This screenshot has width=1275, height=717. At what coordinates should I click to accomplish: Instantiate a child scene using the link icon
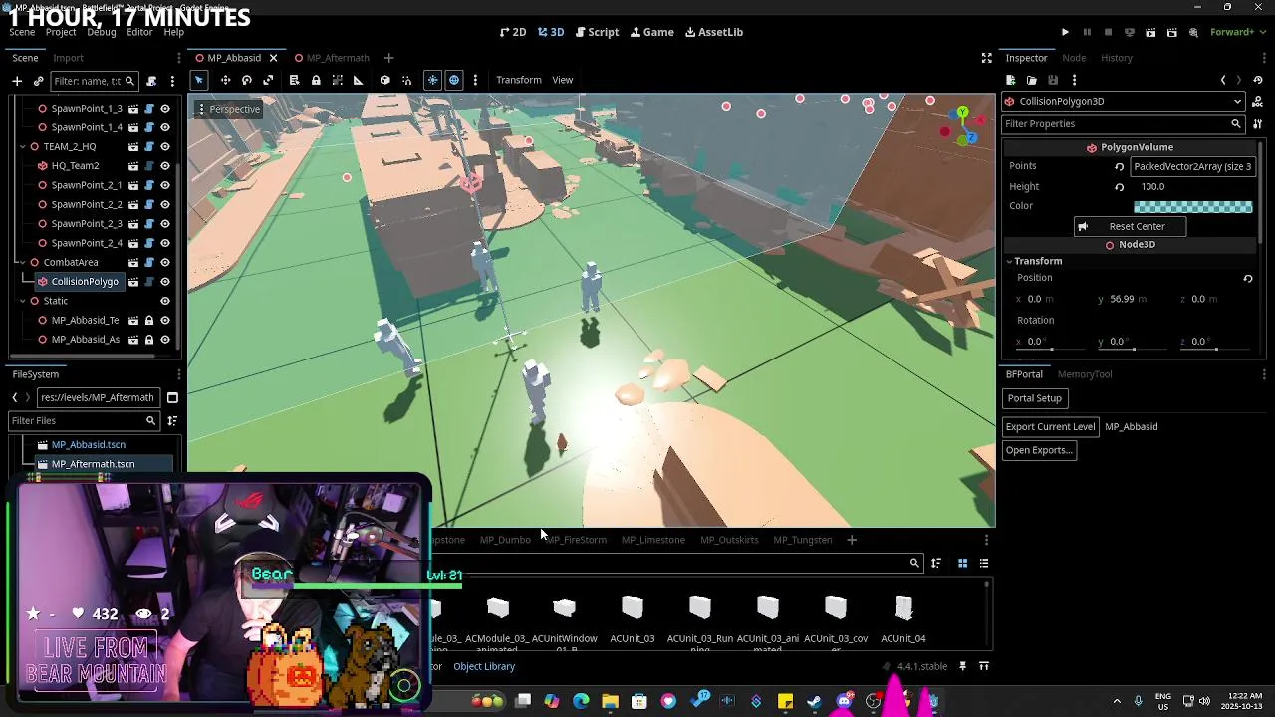[x=39, y=81]
